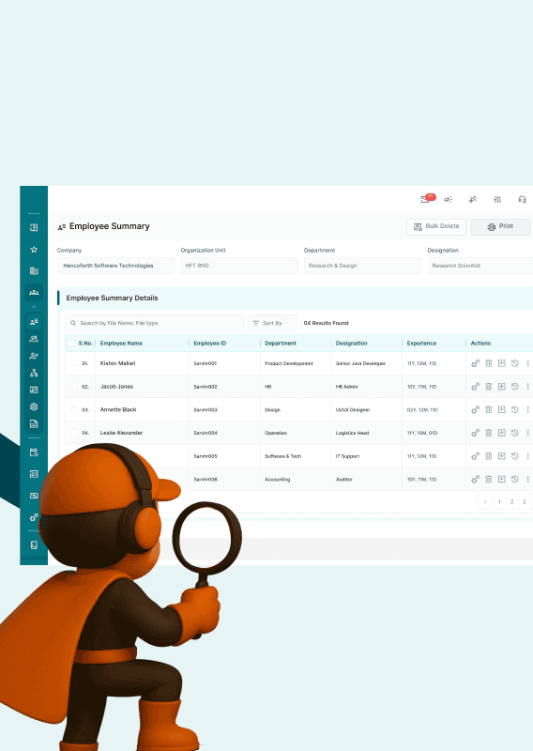
Task: Go to page 3 in pagination
Action: 524,501
